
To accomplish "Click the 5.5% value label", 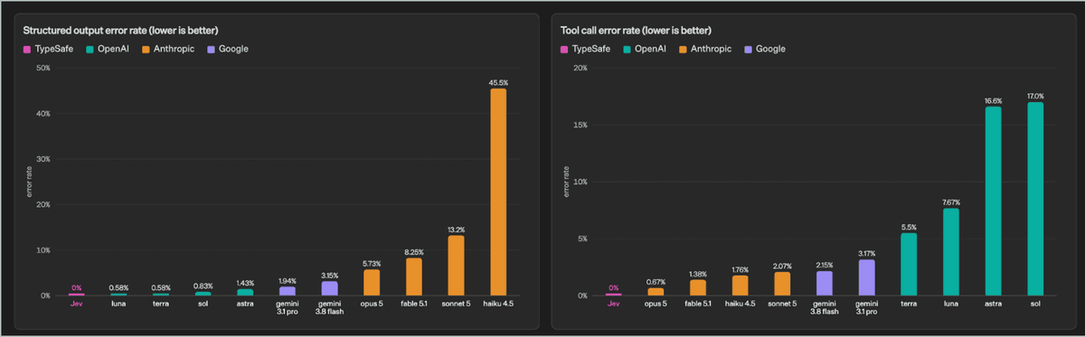I will click(x=909, y=227).
